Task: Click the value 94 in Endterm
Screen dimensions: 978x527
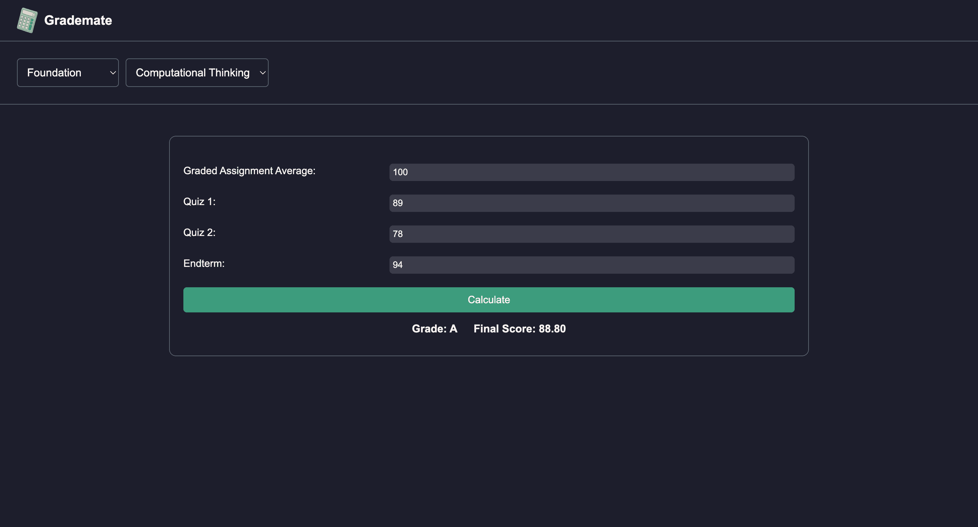Action: 397,265
